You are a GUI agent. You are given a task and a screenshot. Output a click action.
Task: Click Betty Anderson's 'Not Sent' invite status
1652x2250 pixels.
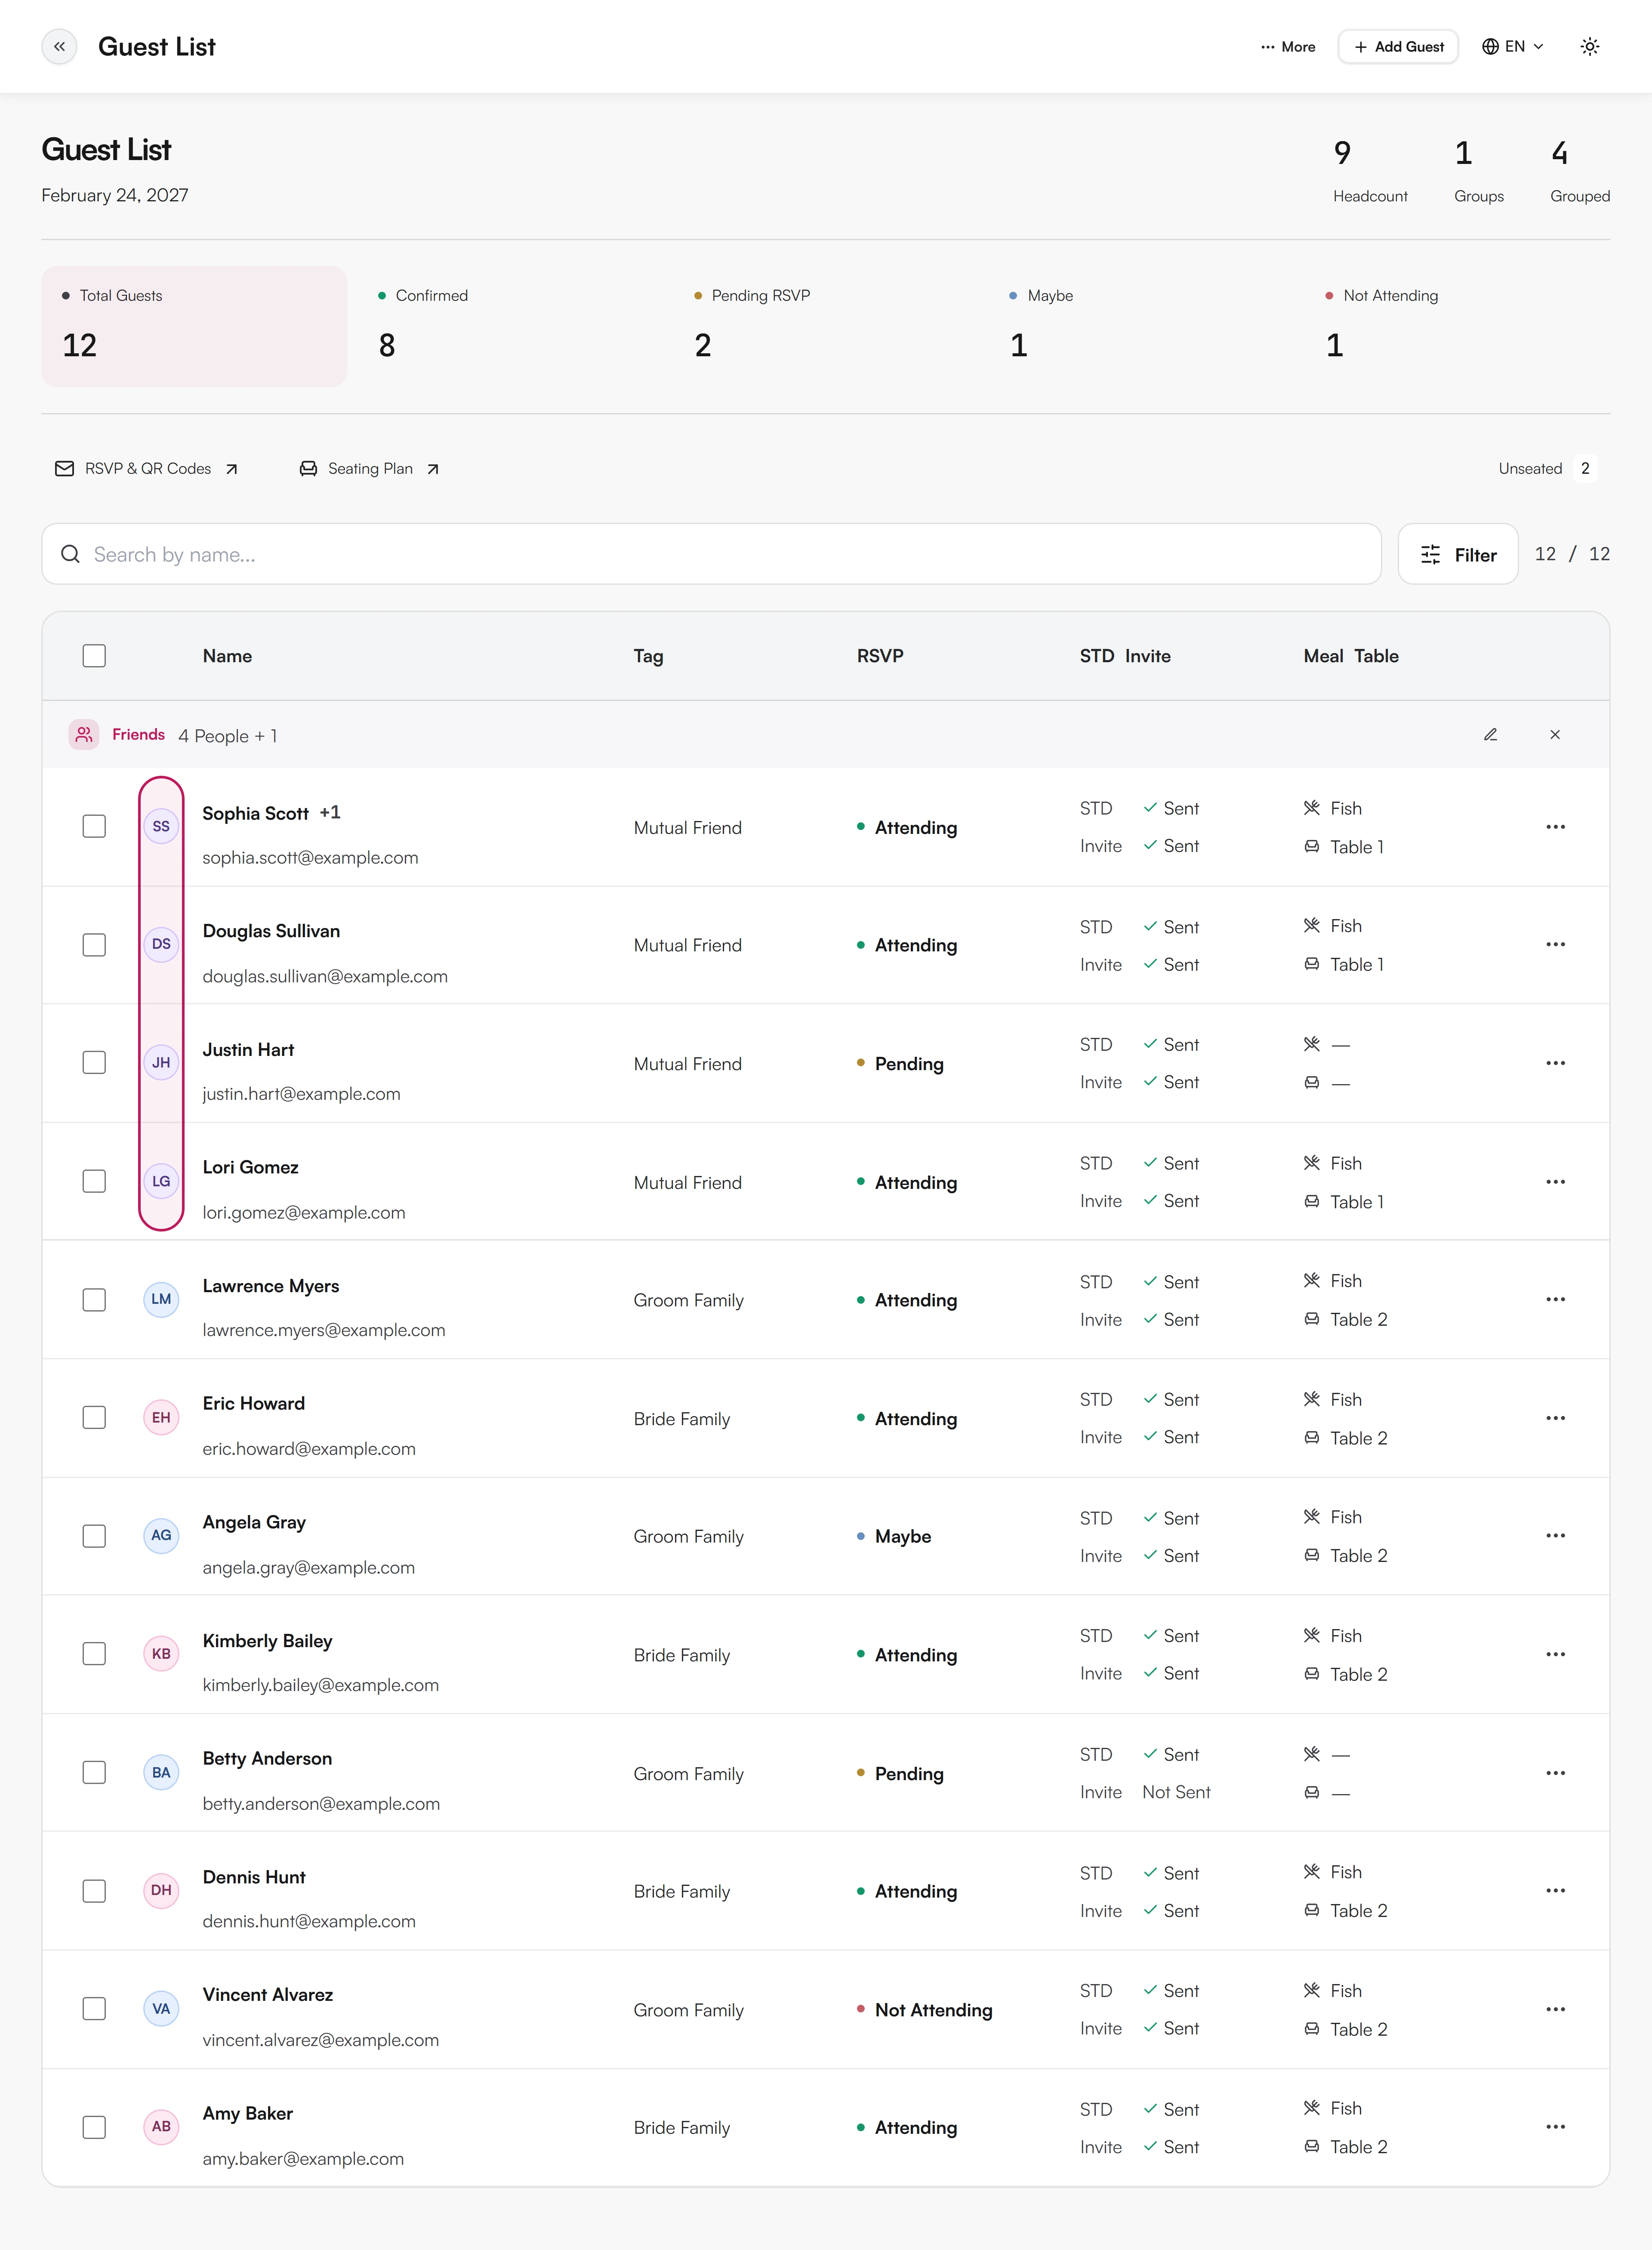click(1176, 1792)
